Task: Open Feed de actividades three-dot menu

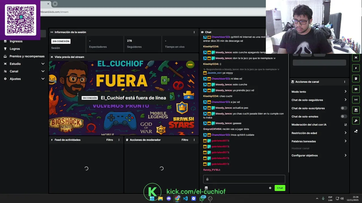Action: [x=119, y=140]
